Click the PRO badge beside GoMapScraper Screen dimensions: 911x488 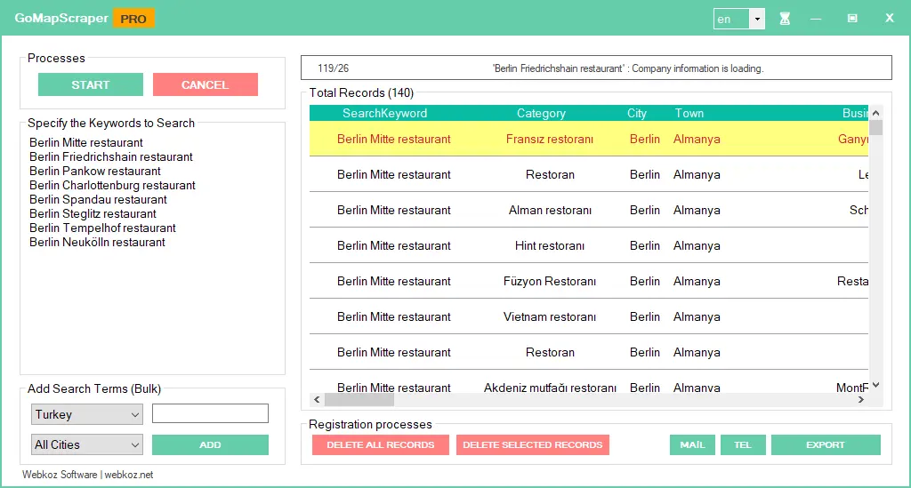pyautogui.click(x=133, y=19)
